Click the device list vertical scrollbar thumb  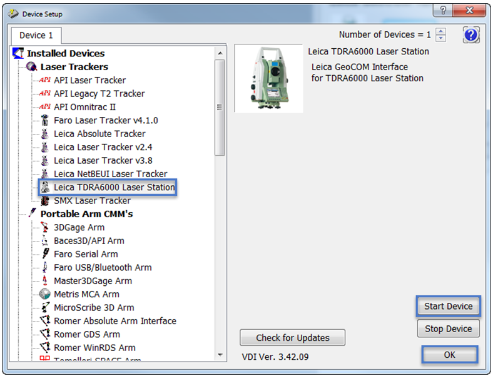tap(220, 108)
